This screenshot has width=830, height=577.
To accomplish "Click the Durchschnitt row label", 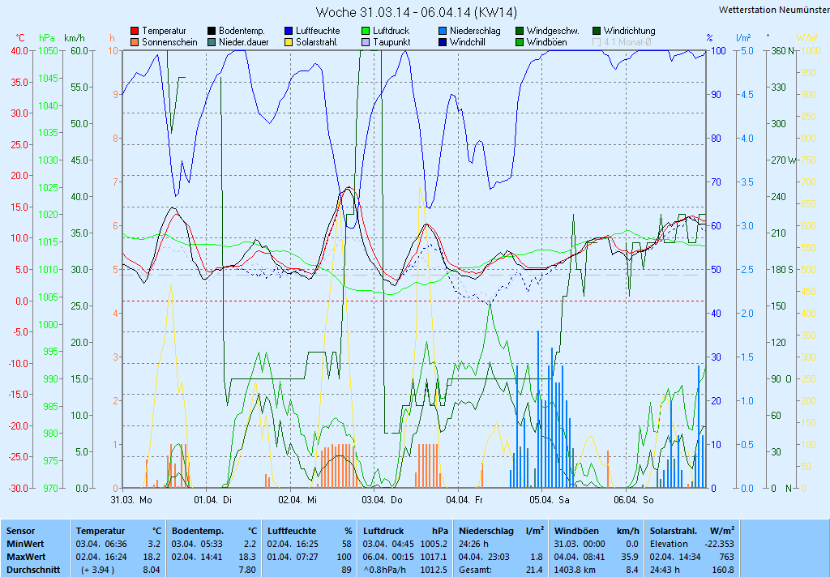I will point(33,571).
